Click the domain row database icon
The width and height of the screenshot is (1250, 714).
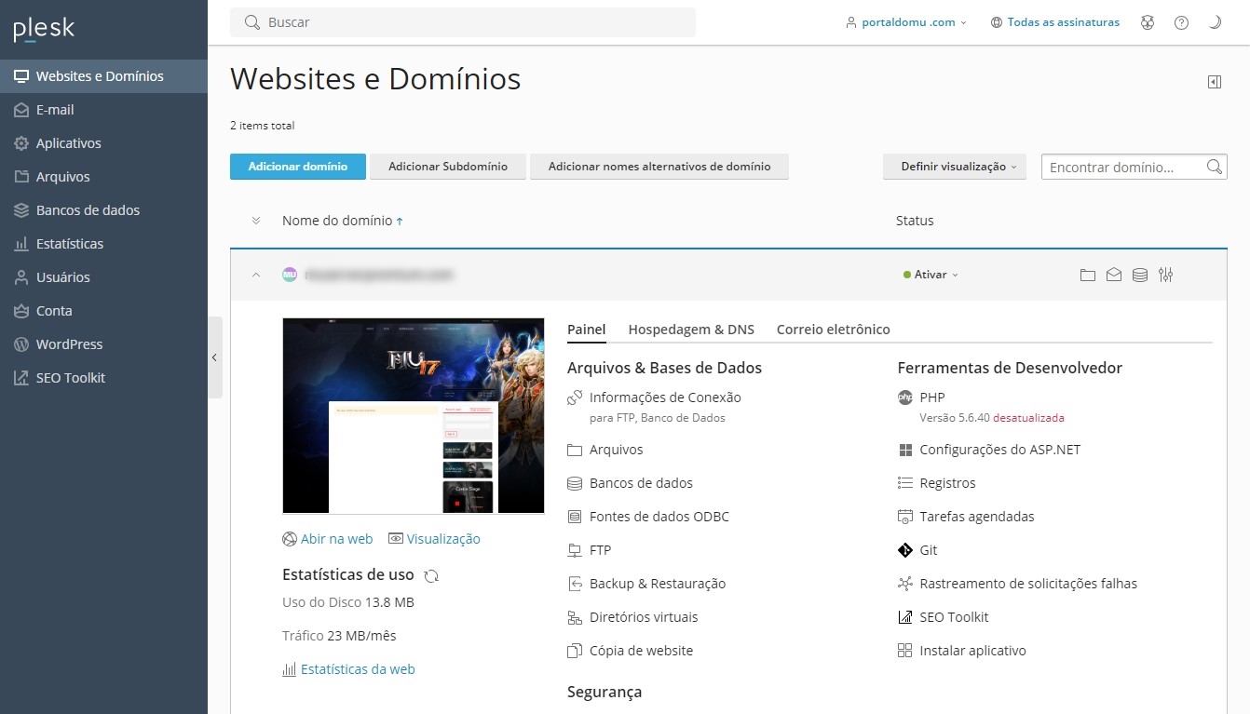pos(1139,275)
